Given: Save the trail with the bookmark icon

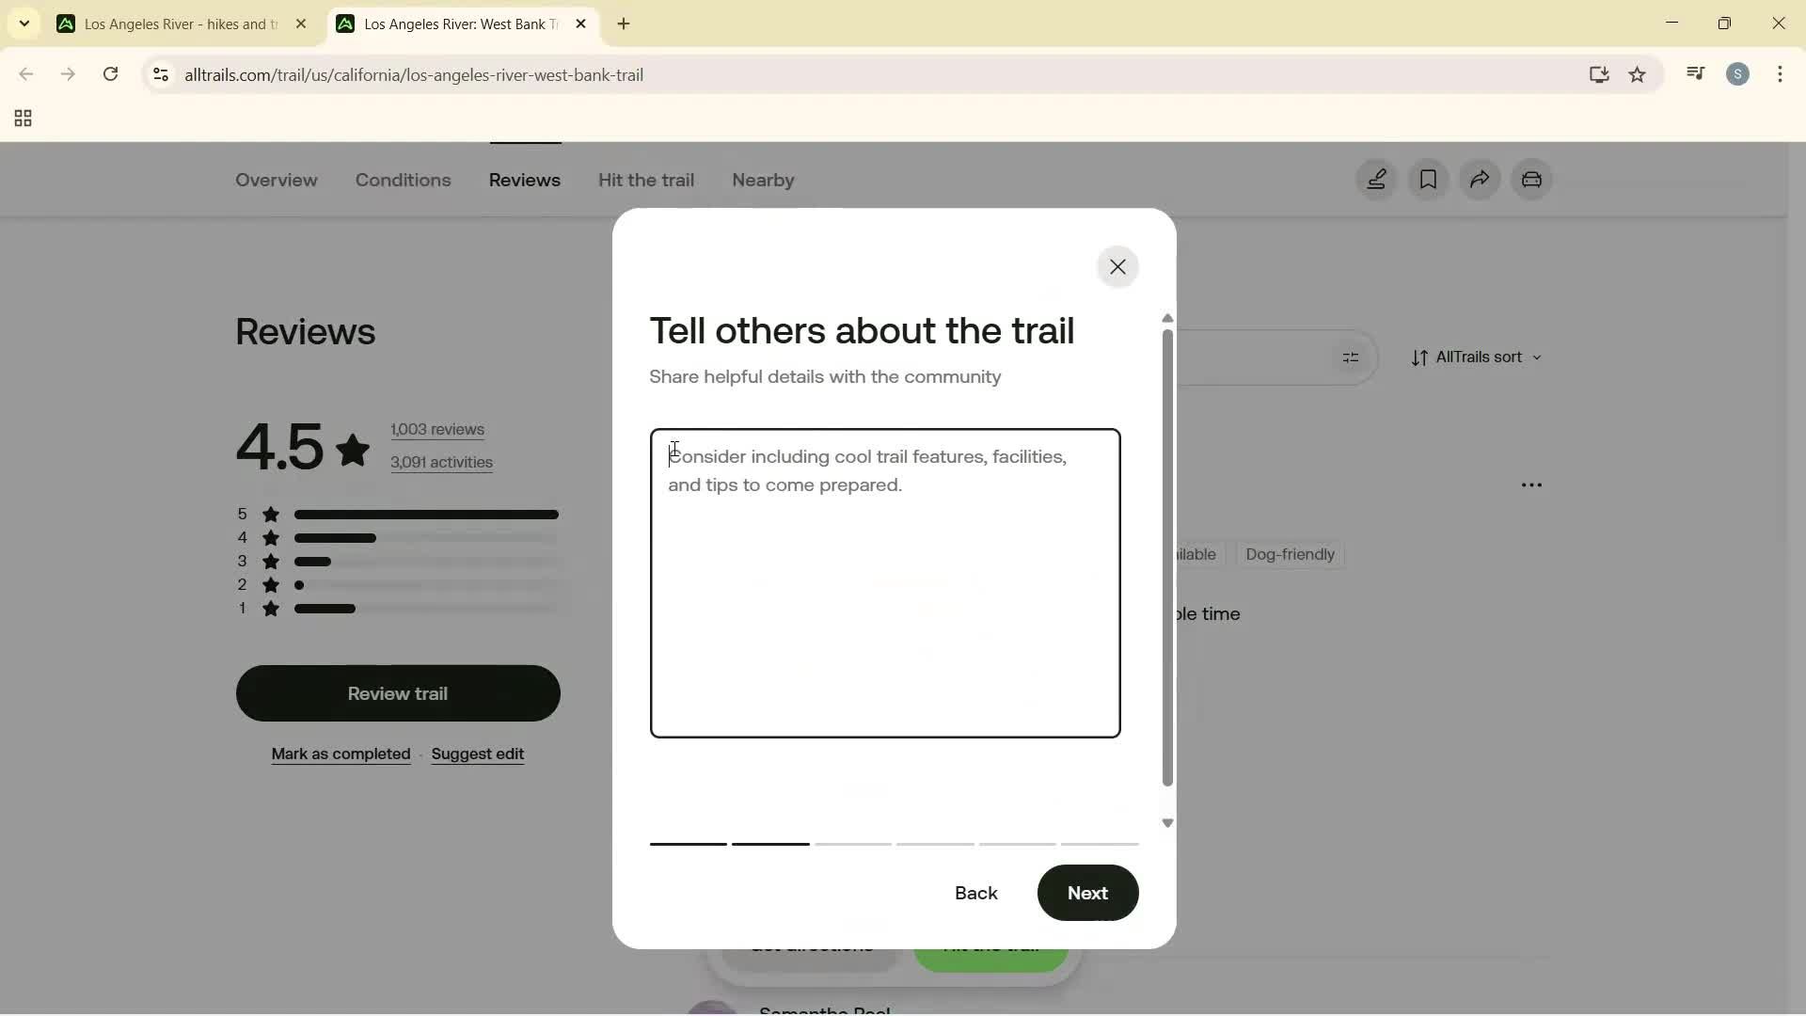Looking at the screenshot, I should 1428,180.
